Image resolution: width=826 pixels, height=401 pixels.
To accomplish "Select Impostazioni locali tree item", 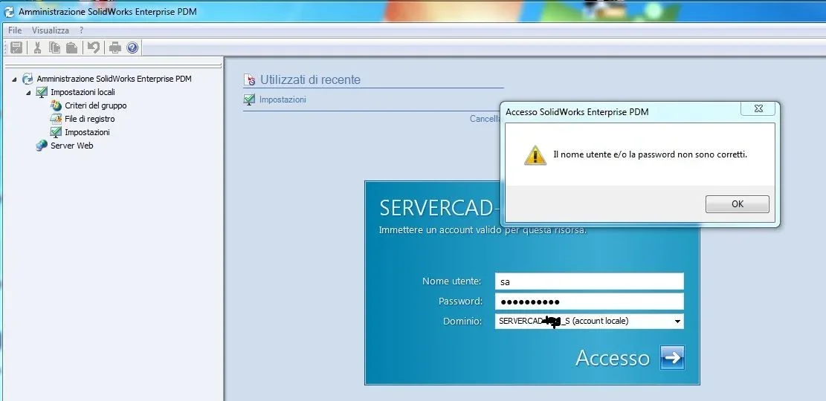I will click(83, 92).
